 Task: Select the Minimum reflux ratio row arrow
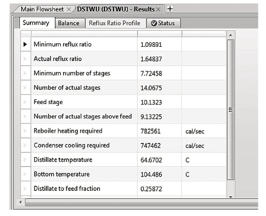coord(25,44)
